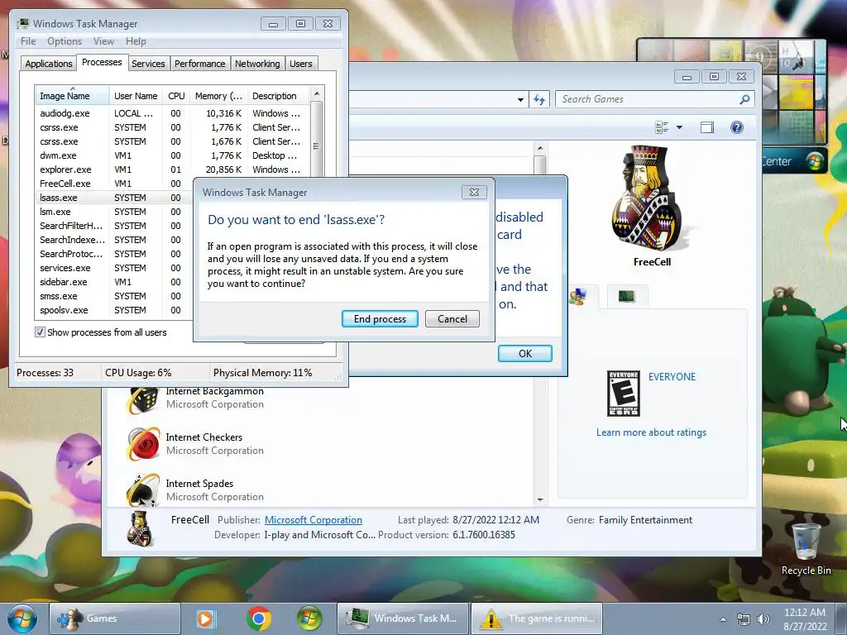Sort processes by Memory column
The image size is (847, 635).
click(x=218, y=96)
